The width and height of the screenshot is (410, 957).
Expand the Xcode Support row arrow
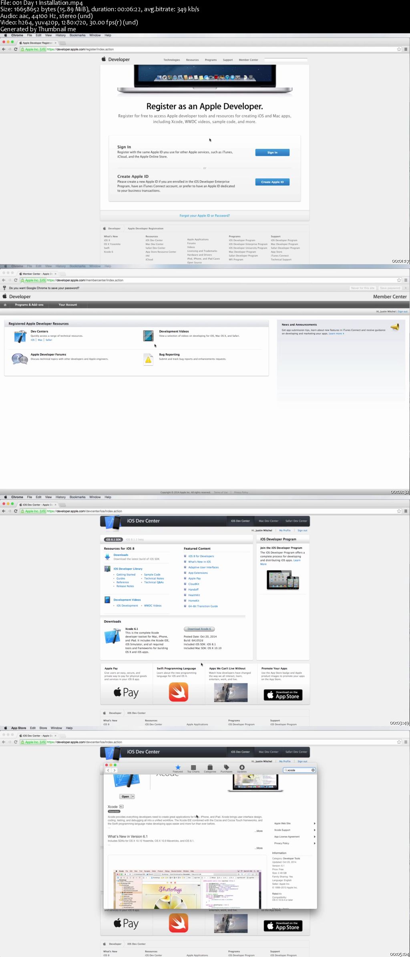314,830
